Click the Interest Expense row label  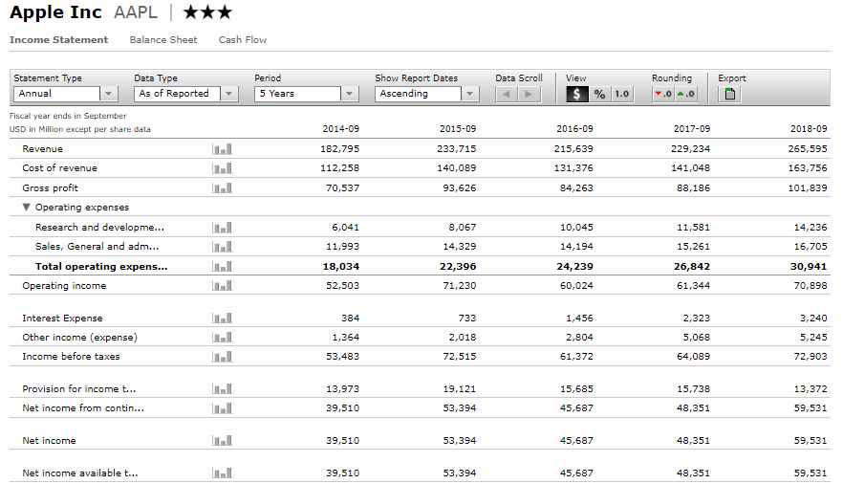(62, 319)
